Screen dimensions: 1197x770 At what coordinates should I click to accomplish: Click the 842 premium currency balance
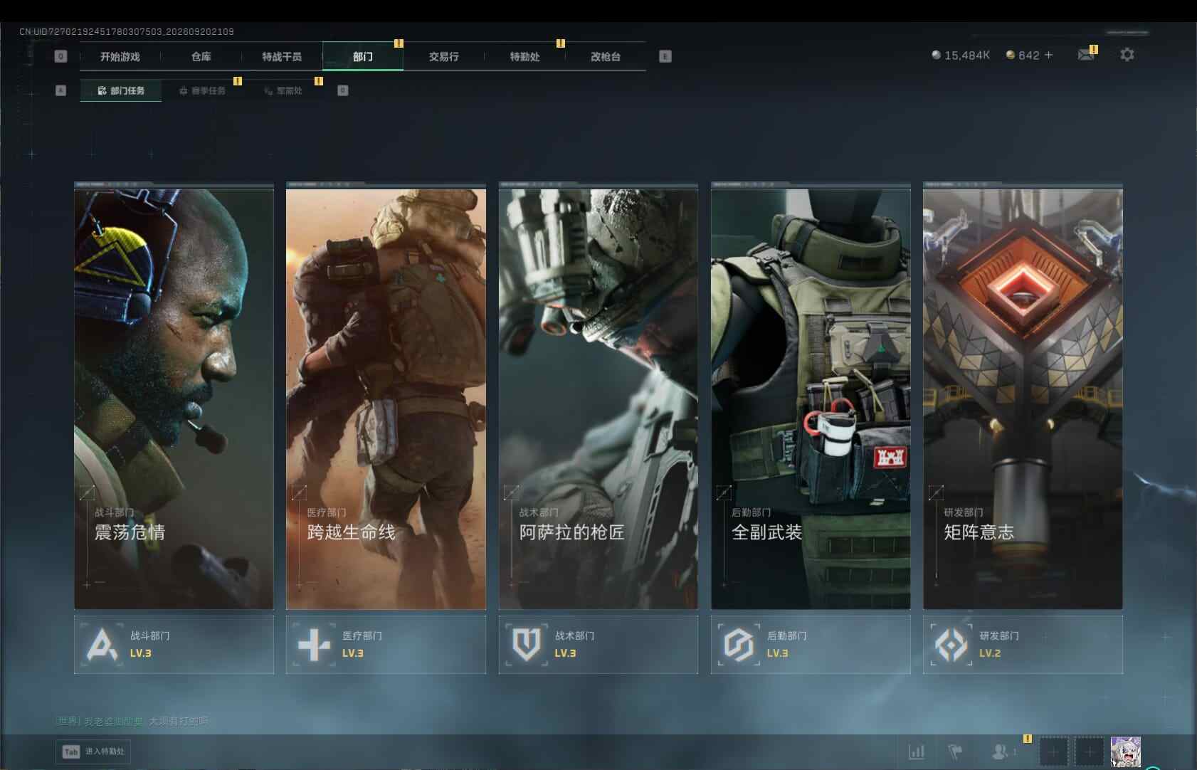click(x=1029, y=55)
